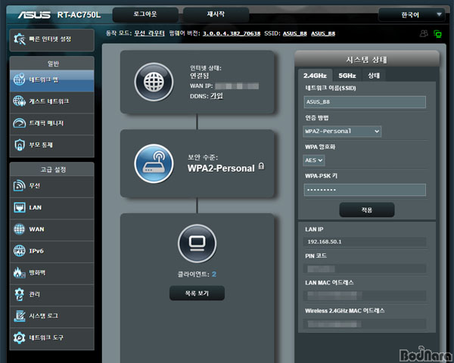The height and width of the screenshot is (363, 454).
Task: Click the 연결됨 internet status text
Action: click(199, 76)
